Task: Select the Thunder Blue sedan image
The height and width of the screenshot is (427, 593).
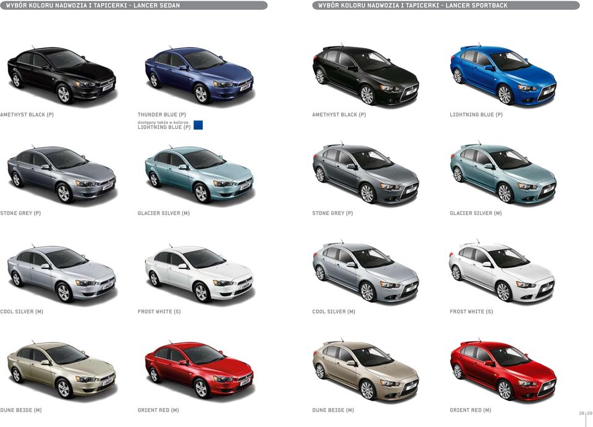Action: (x=200, y=75)
